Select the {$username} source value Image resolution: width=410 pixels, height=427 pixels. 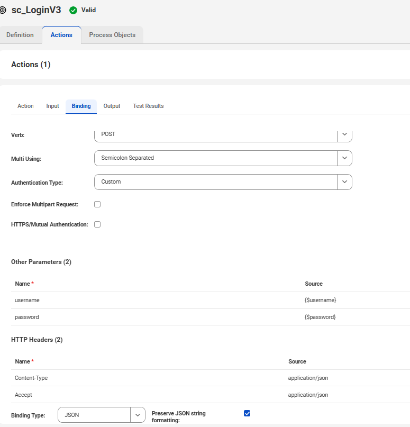321,300
